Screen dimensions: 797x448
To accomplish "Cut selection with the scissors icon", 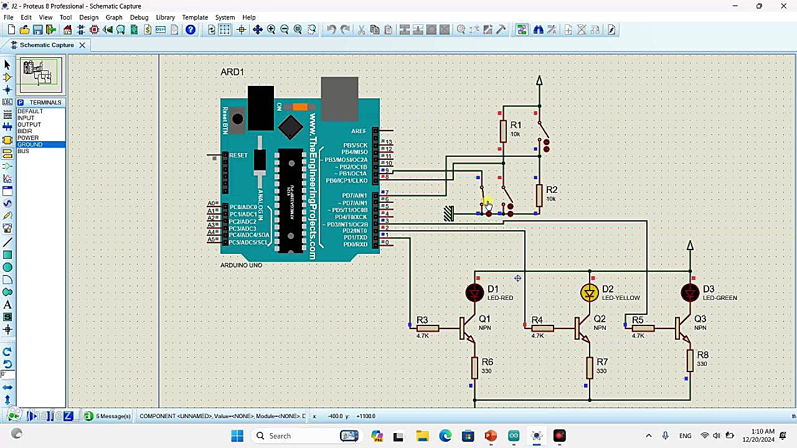I will (x=362, y=30).
